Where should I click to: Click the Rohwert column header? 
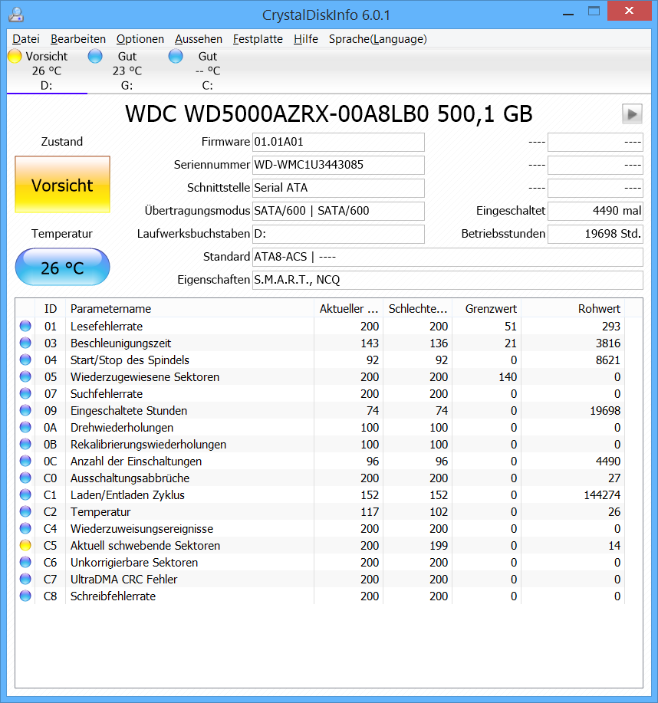[x=573, y=308]
